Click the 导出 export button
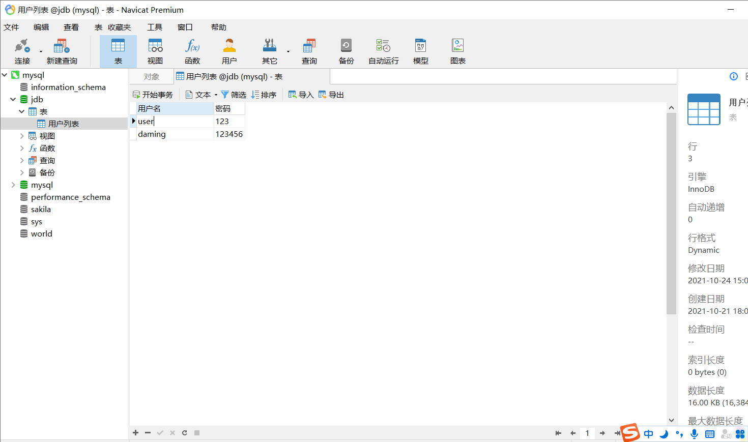 tap(331, 95)
